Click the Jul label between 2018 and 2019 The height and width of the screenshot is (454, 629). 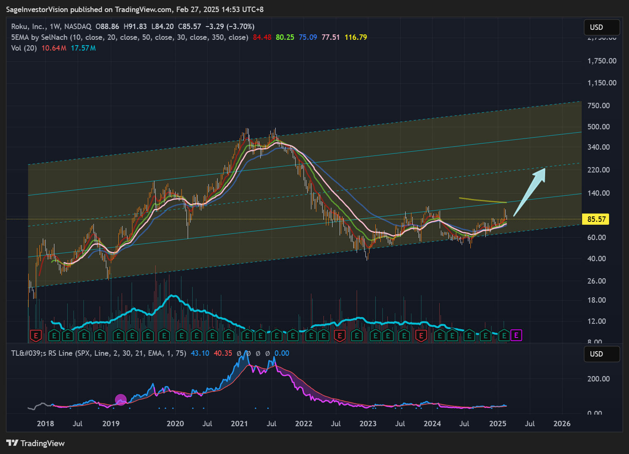(78, 424)
